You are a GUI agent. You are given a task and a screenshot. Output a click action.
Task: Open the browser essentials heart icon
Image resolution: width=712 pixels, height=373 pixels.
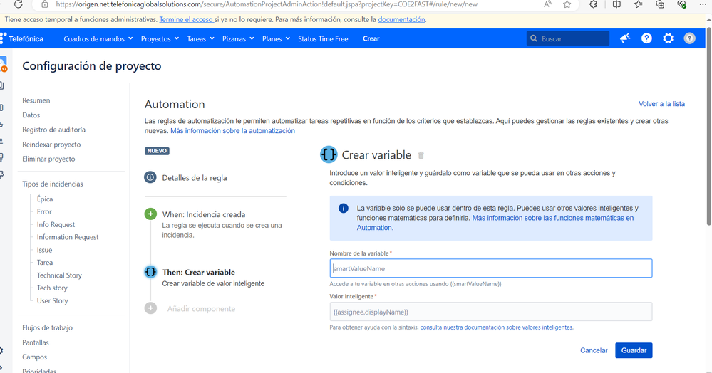[x=681, y=4]
